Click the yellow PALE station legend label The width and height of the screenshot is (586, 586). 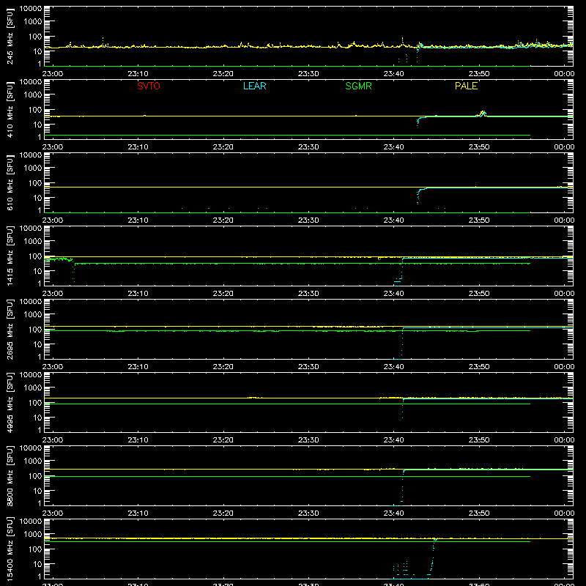[466, 86]
